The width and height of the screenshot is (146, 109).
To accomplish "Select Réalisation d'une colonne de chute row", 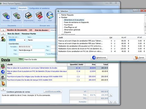I will (102, 49).
